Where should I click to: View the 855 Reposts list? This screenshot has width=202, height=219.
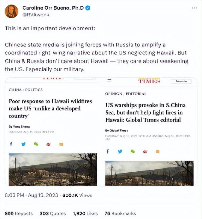(x=19, y=213)
